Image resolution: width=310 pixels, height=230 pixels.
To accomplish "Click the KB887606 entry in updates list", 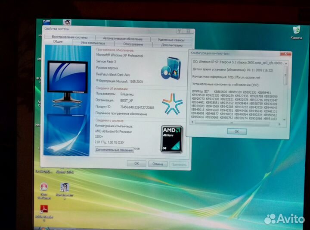I will point(220,92).
